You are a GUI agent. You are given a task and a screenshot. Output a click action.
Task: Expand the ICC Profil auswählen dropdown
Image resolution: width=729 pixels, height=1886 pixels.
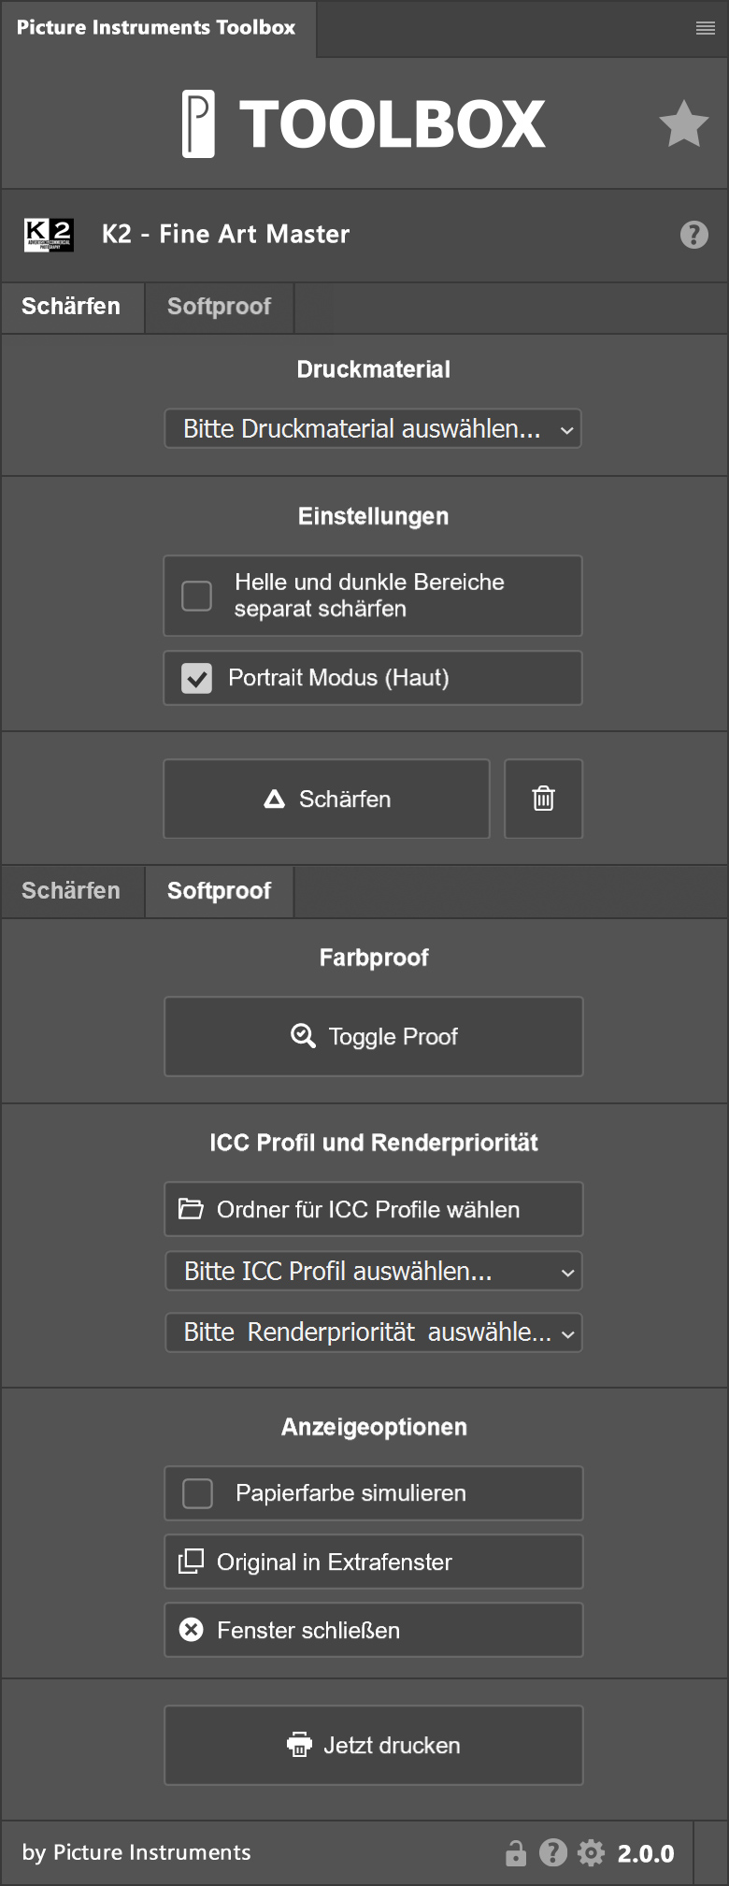(373, 1272)
